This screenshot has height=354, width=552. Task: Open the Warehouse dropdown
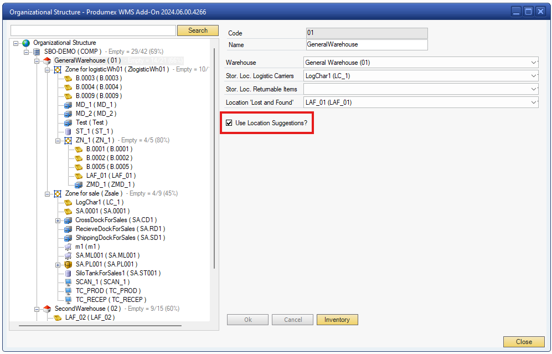(x=533, y=63)
